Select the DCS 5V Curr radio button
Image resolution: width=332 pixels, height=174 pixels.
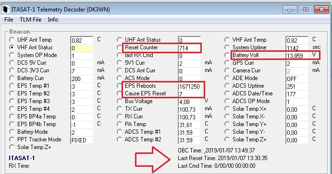point(12,63)
